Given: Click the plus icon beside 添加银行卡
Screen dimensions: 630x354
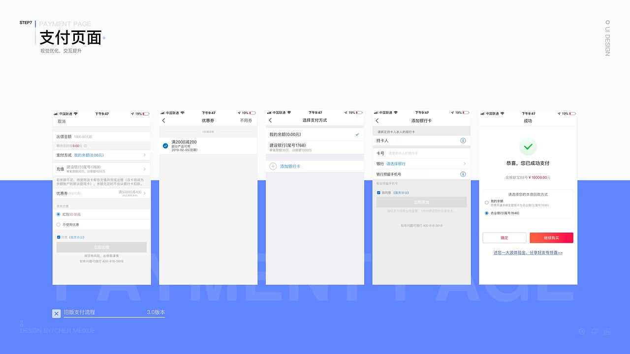Looking at the screenshot, I should (x=273, y=167).
